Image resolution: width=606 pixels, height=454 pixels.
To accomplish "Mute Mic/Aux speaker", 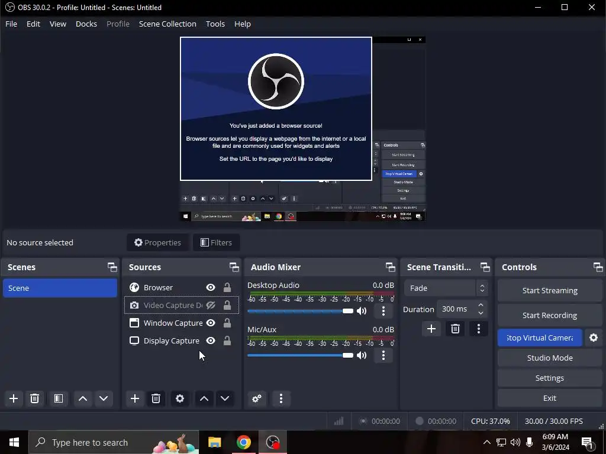I will pyautogui.click(x=362, y=355).
